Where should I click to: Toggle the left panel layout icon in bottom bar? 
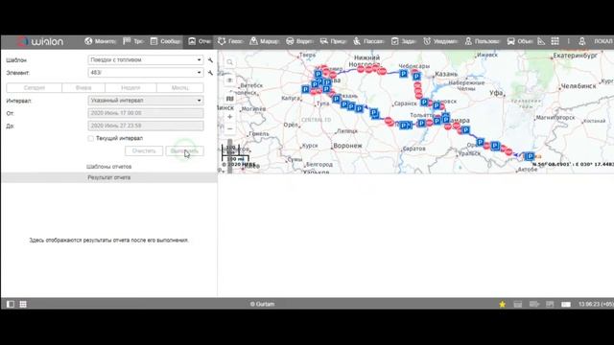[x=11, y=304]
